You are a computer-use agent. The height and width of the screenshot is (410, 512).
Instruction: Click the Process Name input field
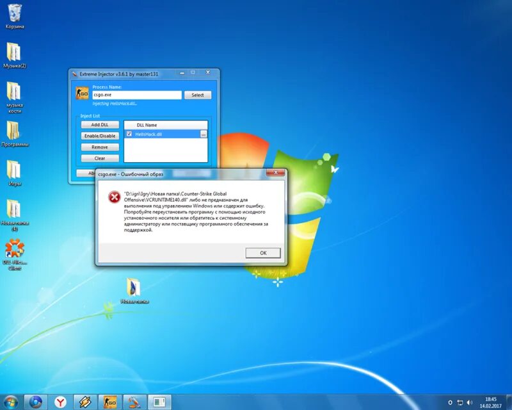tap(137, 95)
